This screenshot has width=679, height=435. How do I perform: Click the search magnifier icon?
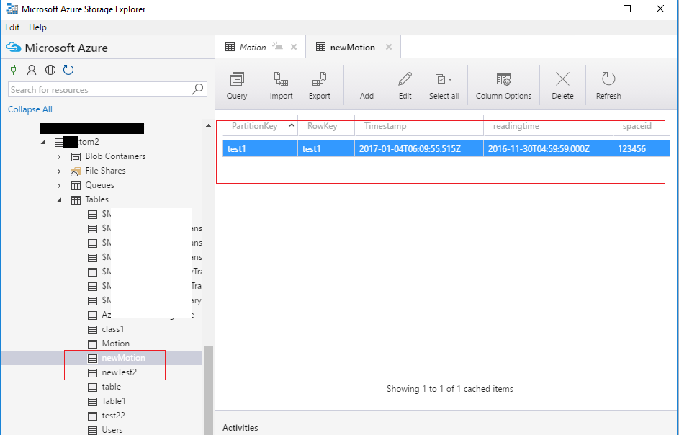point(197,89)
